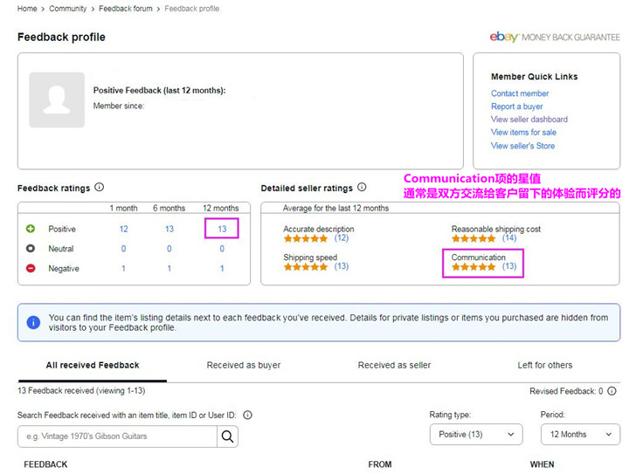Click the 12 months Positive count 13
This screenshot has width=629, height=474.
point(222,229)
